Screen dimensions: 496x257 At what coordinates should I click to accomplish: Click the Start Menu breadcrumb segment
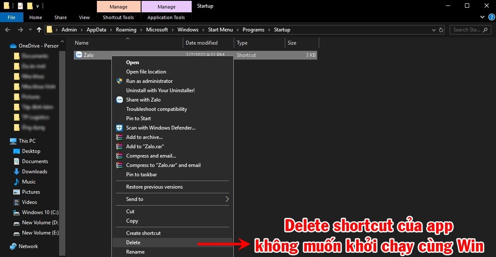click(221, 30)
